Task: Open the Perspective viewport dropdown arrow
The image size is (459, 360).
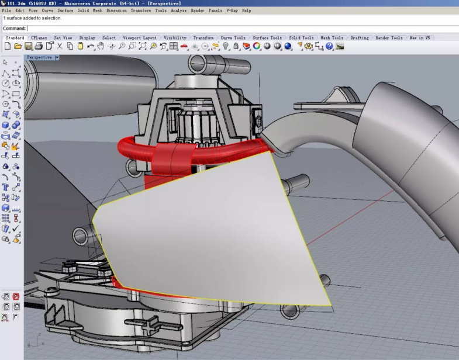Action: click(57, 57)
